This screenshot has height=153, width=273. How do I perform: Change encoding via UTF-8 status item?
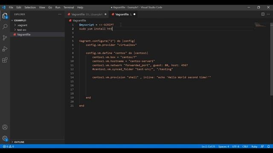click(x=235, y=147)
